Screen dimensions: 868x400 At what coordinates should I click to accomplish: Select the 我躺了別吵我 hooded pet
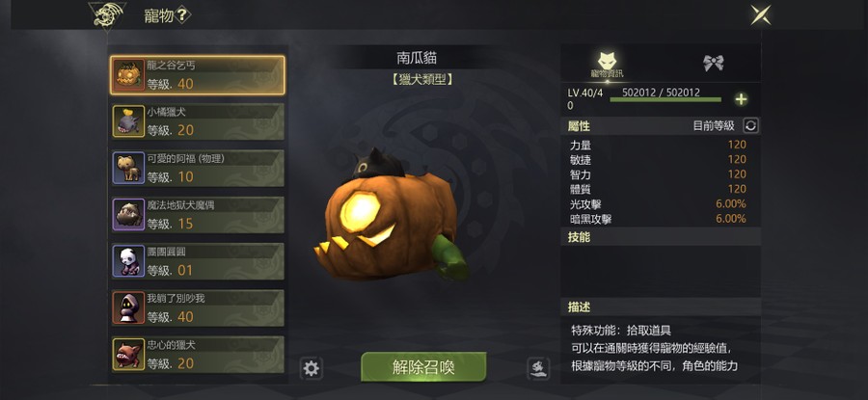point(198,307)
